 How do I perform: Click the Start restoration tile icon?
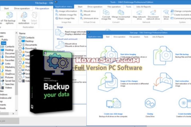coord(163,82)
